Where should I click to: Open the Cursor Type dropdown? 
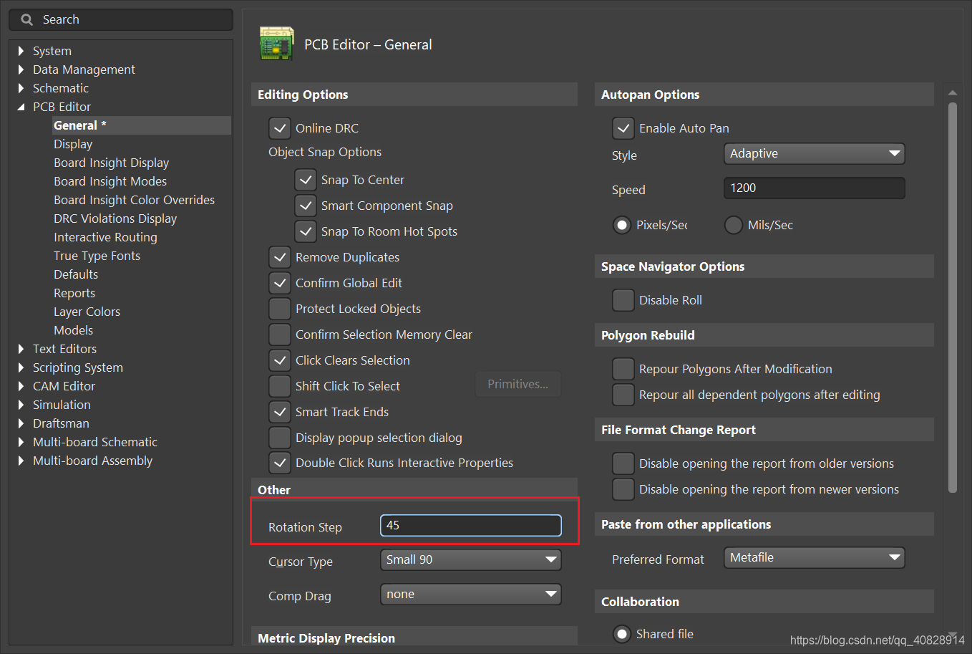pos(470,559)
